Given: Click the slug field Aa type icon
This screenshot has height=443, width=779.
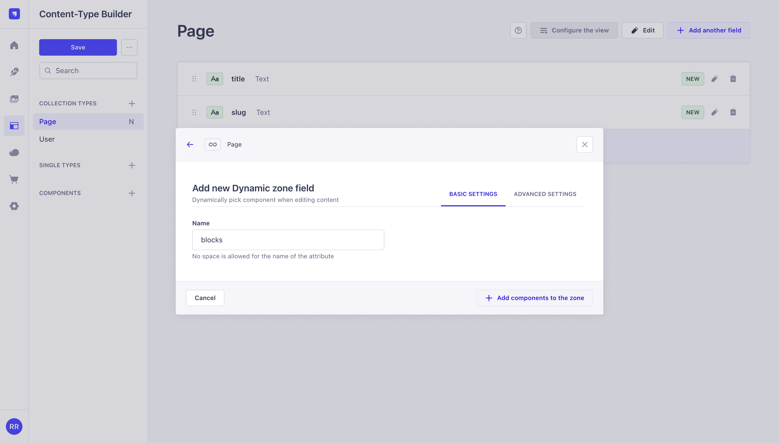Looking at the screenshot, I should click(215, 112).
